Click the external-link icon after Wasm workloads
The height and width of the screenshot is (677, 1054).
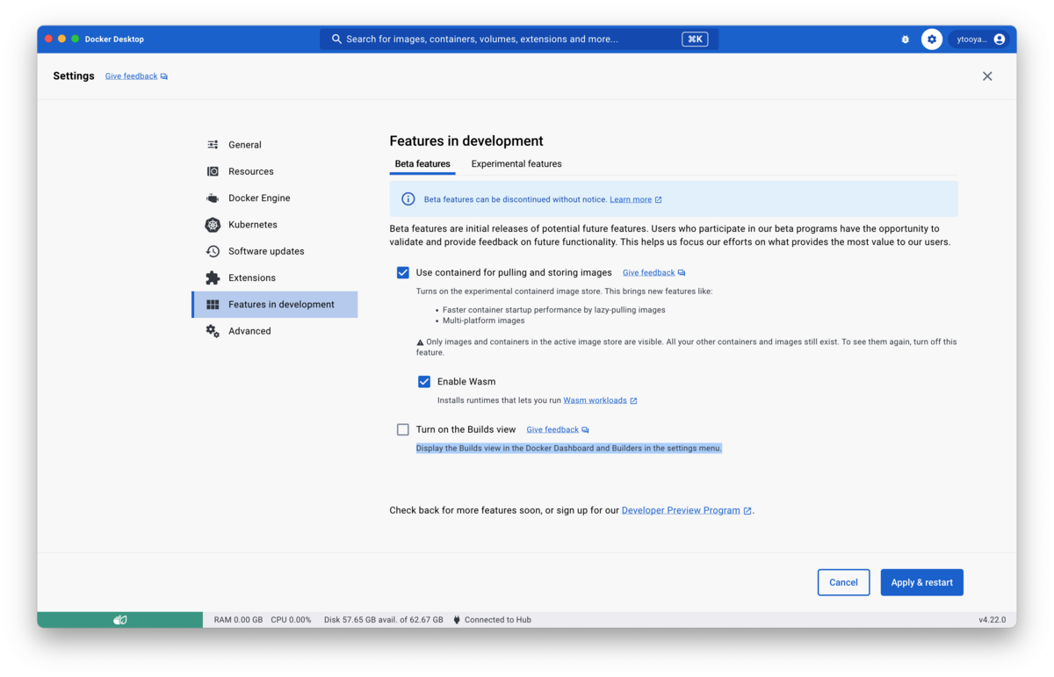click(633, 401)
